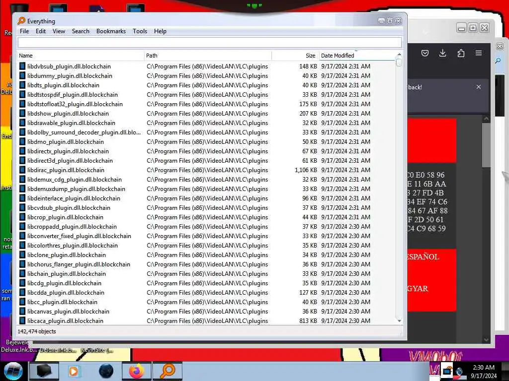Open the Tools menu
Viewport: 509px width, 381px height.
pos(140,31)
